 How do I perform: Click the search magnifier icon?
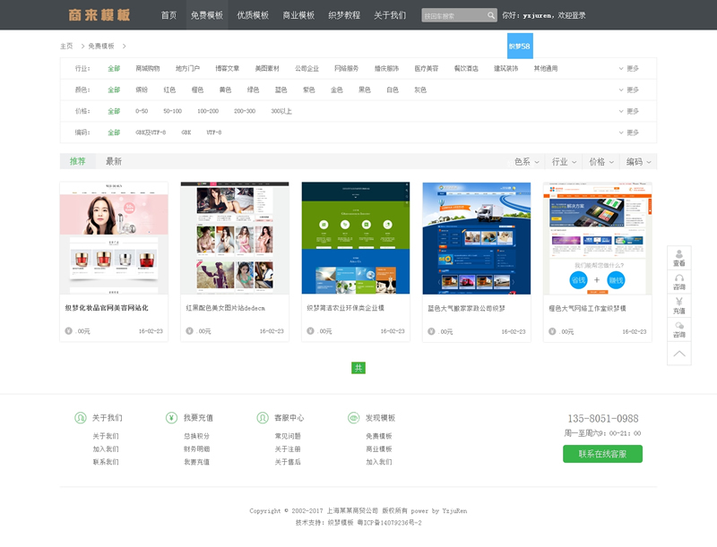click(491, 15)
